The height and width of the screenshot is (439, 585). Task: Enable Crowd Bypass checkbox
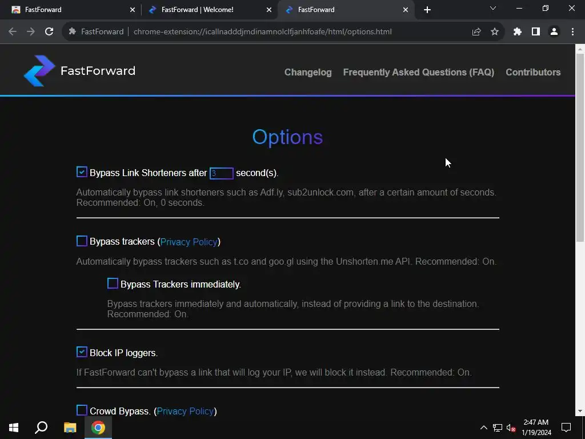[82, 410]
